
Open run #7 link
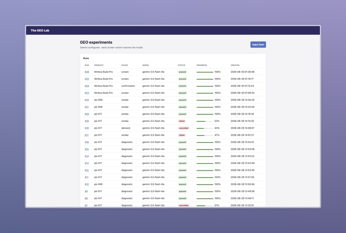click(x=86, y=206)
